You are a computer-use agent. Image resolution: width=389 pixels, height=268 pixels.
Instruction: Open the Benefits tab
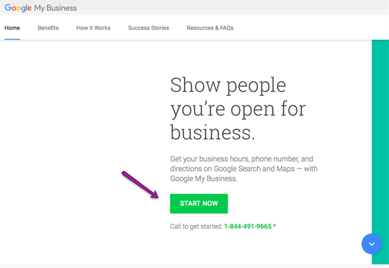[48, 28]
